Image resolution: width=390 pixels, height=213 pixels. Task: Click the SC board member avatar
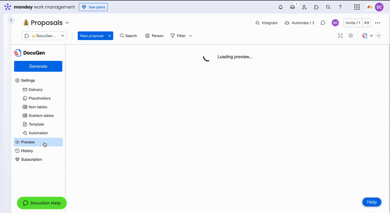click(x=335, y=23)
